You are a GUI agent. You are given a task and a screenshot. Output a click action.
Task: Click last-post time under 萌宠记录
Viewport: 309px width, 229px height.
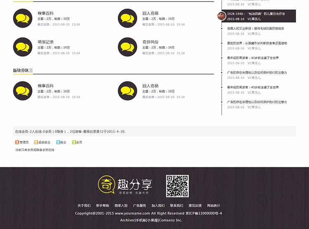click(x=59, y=53)
